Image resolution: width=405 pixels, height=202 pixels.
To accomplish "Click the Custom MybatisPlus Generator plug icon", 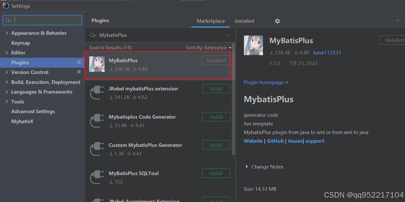I will (97, 149).
